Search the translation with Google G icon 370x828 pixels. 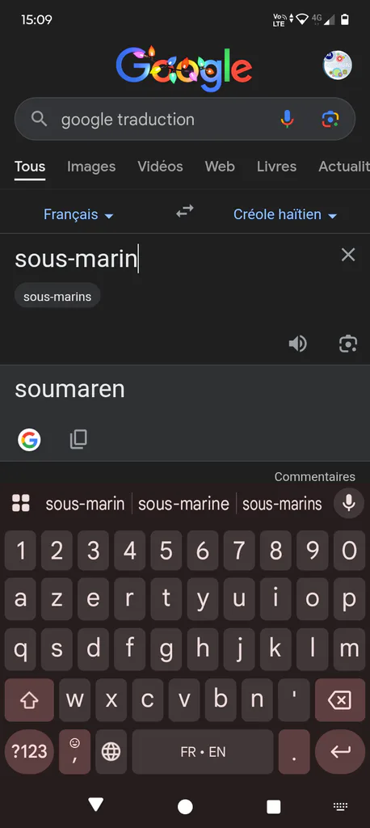(30, 439)
